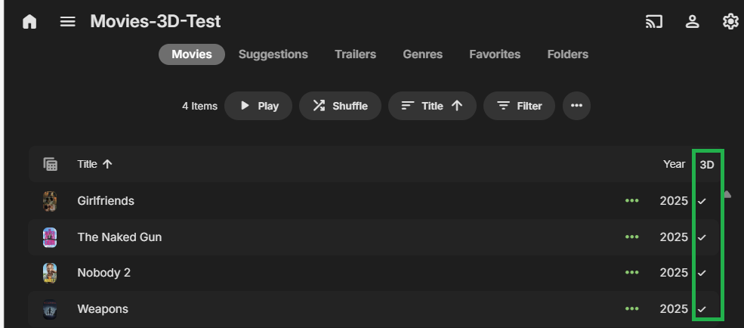Open The Naked Gun poster thumbnail
Image resolution: width=744 pixels, height=328 pixels.
point(50,237)
